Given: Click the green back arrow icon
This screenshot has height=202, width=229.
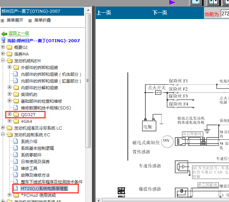Looking at the screenshot, I should click(x=4, y=34).
